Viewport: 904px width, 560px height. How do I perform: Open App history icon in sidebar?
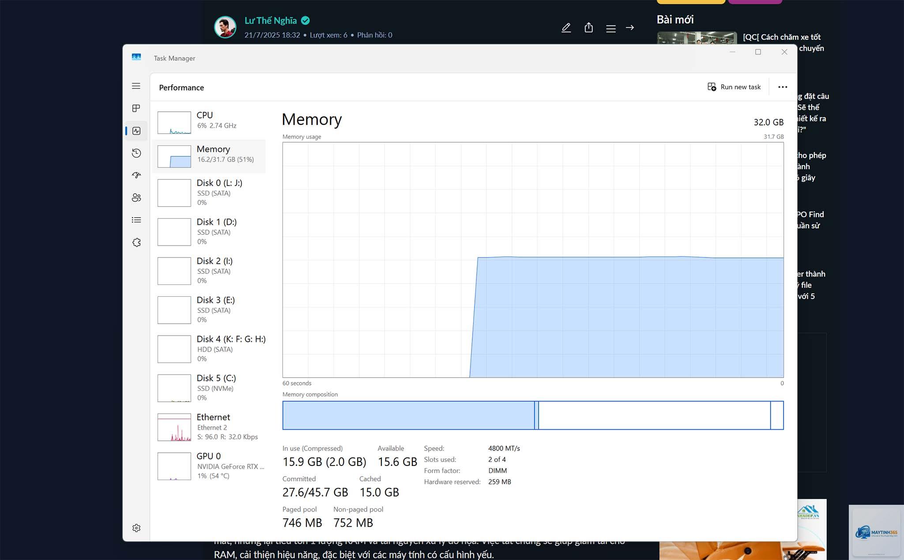click(136, 153)
